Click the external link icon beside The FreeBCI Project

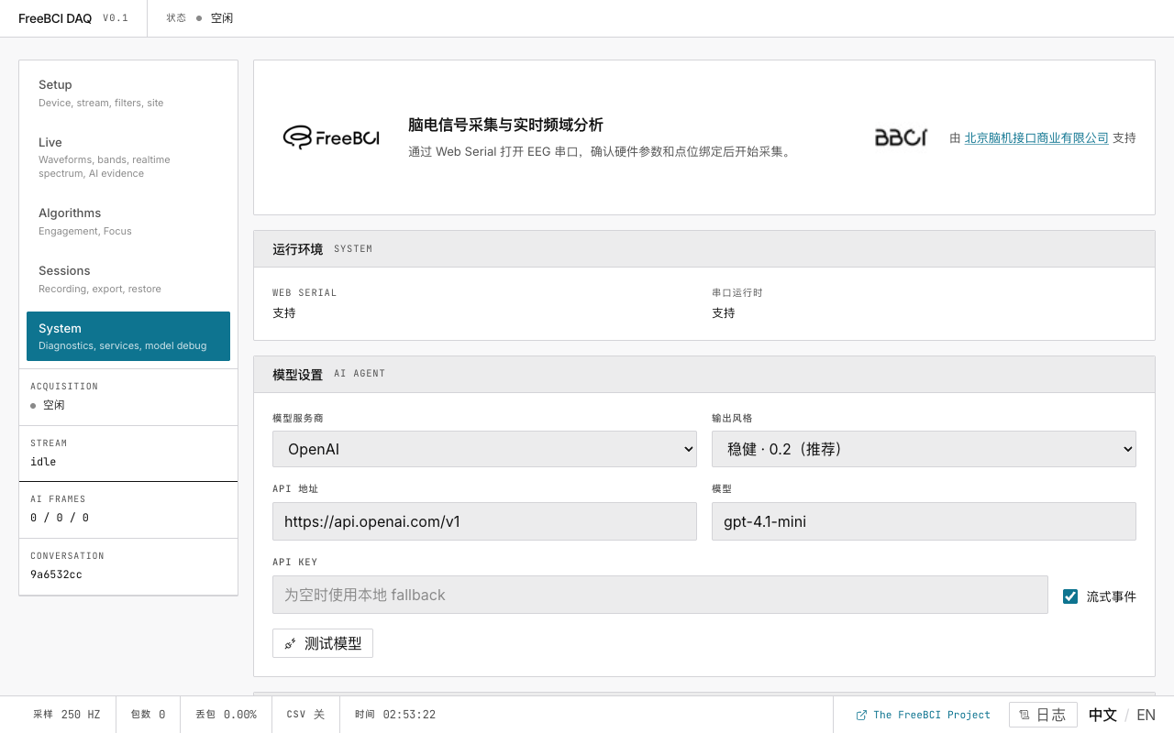coord(861,715)
